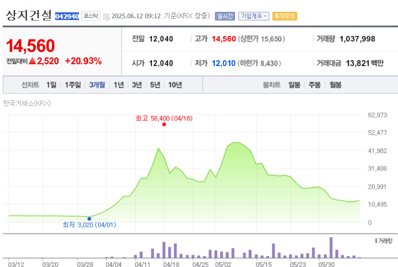The image size is (398, 267).
Task: Click the 저가 12,010 value
Action: [x=224, y=63]
